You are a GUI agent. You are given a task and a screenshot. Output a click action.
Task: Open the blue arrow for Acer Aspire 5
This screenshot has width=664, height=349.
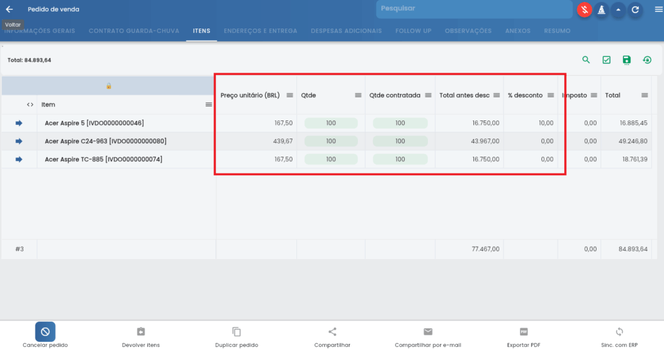(x=19, y=123)
